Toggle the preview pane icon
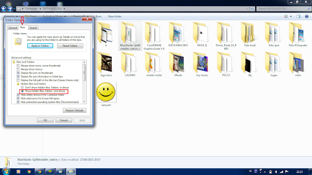 coord(298,17)
